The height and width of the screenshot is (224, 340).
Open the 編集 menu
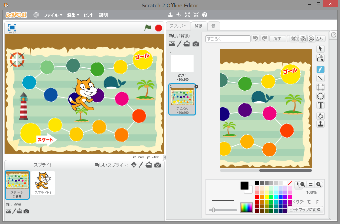(73, 15)
